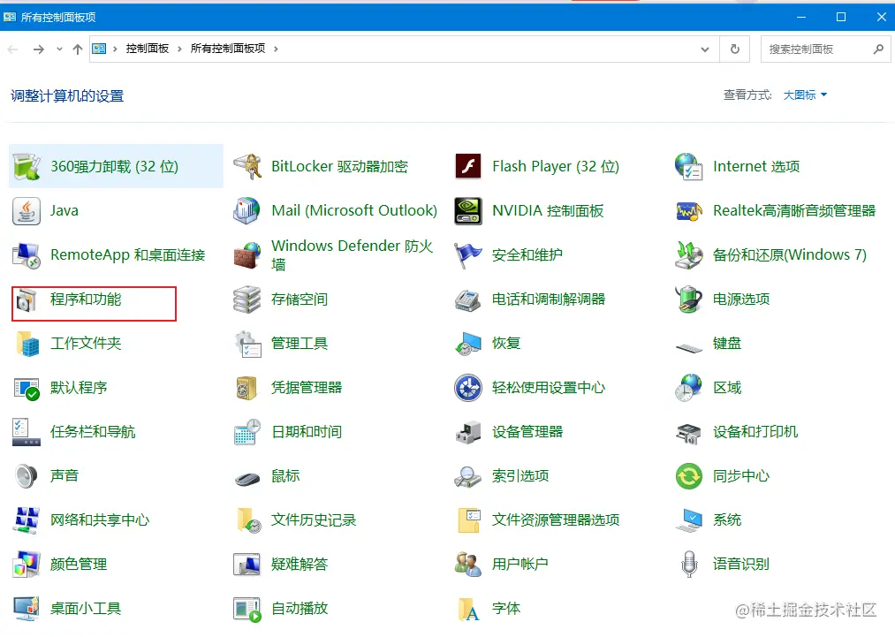This screenshot has height=637, width=895.
Task: Click the 疑难解答 icon
Action: (x=247, y=565)
